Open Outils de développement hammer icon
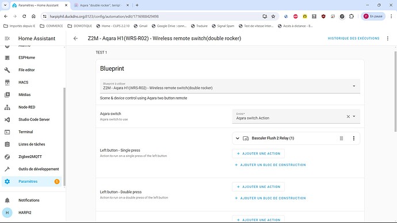This screenshot has width=397, height=223. tap(7, 169)
